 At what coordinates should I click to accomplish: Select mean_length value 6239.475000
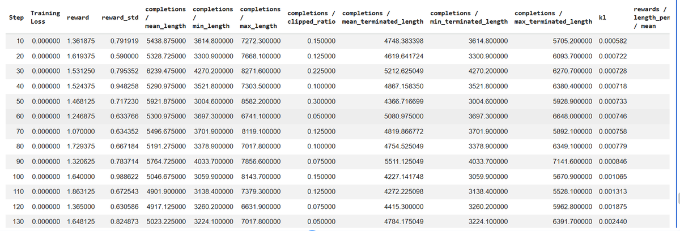click(167, 71)
